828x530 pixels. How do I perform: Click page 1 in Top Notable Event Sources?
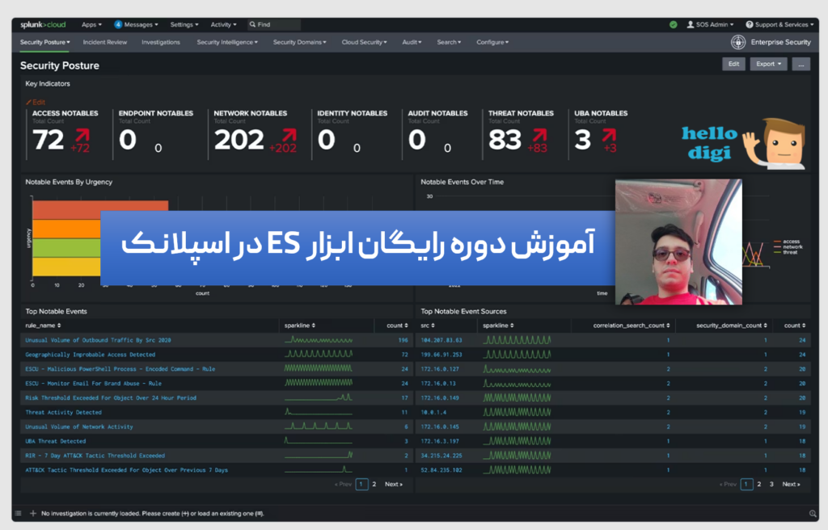coord(746,484)
